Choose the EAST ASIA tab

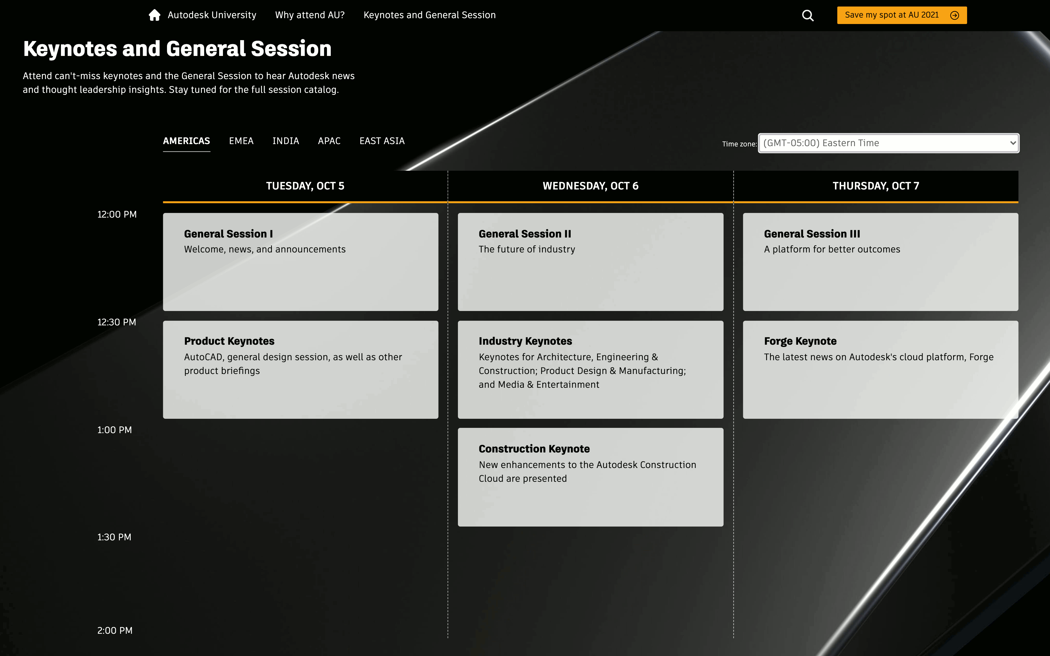coord(382,141)
